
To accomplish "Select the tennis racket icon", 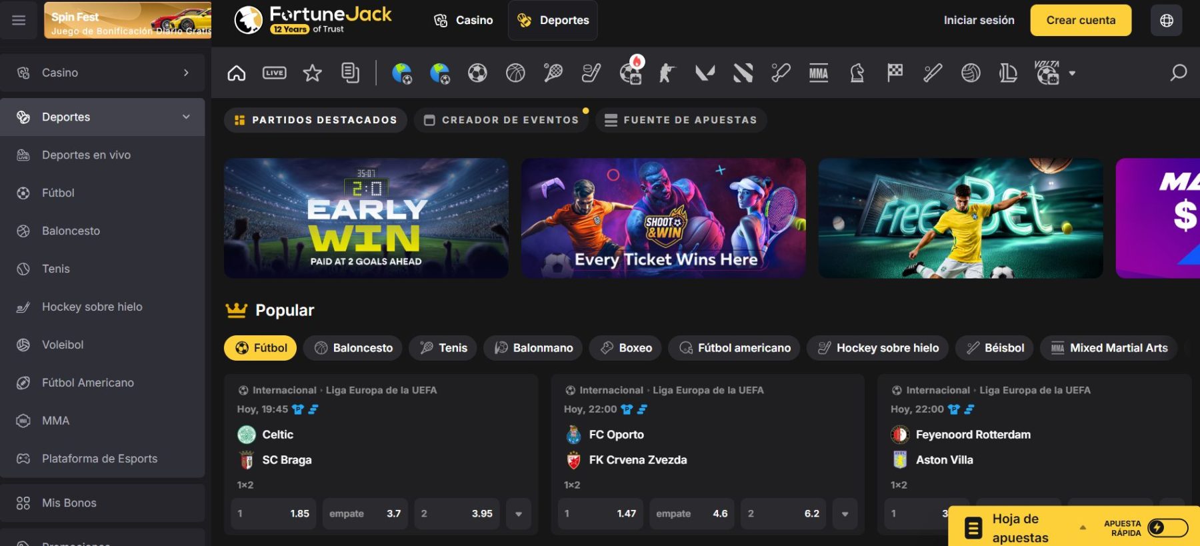I will pyautogui.click(x=553, y=73).
